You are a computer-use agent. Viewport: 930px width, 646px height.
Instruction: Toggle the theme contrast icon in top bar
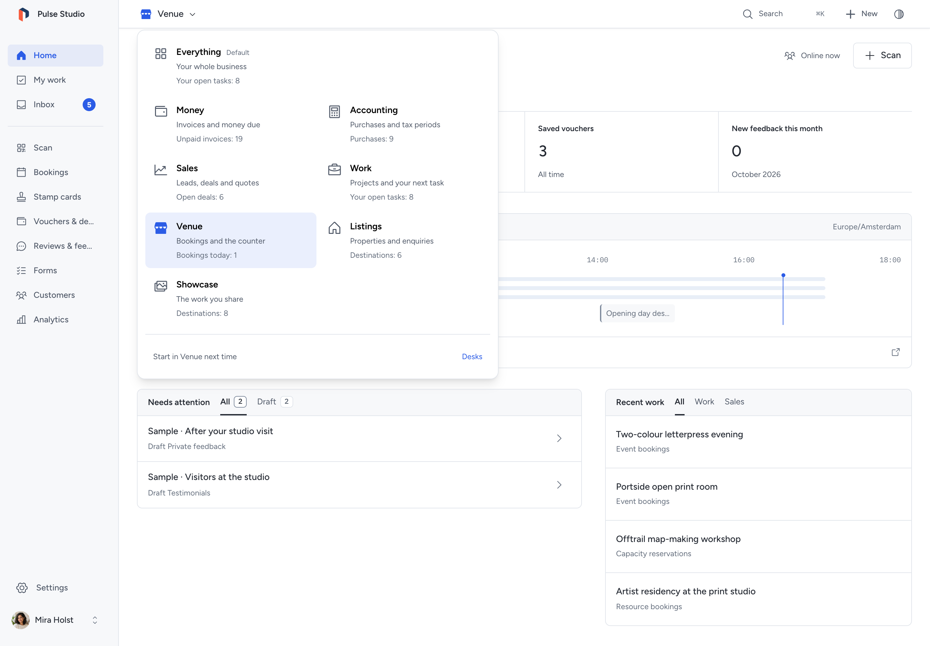coord(899,14)
